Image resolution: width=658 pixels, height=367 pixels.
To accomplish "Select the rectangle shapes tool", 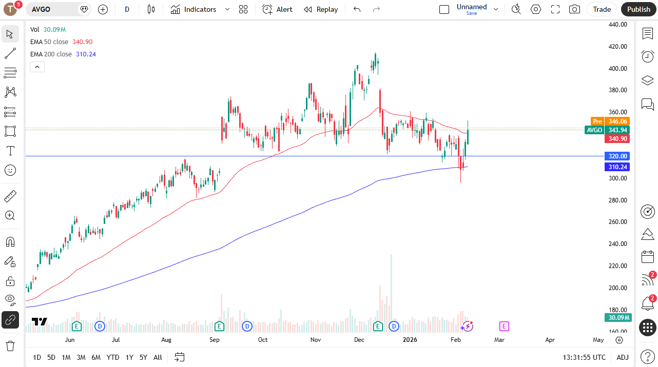I will point(10,131).
